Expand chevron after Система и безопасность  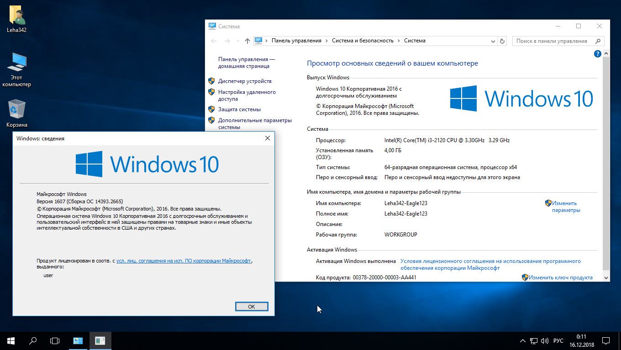tap(399, 41)
